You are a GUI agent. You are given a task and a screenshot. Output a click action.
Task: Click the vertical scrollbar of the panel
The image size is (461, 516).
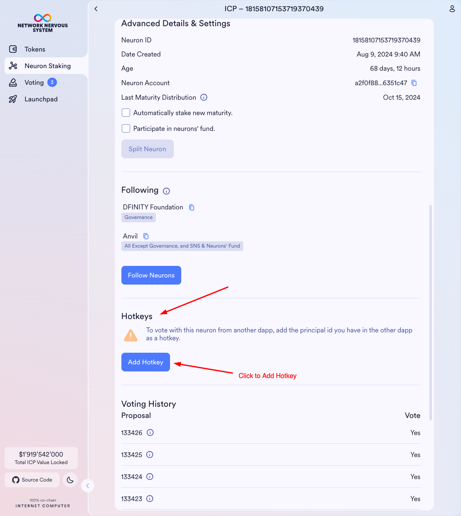pyautogui.click(x=431, y=312)
